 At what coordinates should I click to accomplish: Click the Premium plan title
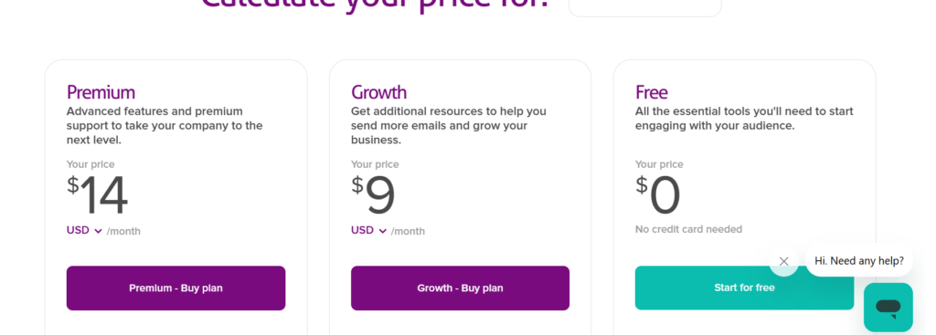click(x=101, y=92)
